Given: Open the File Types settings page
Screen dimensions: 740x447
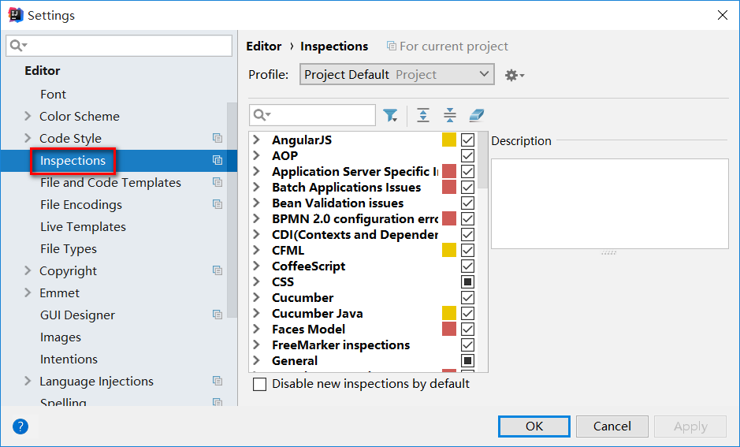Looking at the screenshot, I should (x=69, y=249).
